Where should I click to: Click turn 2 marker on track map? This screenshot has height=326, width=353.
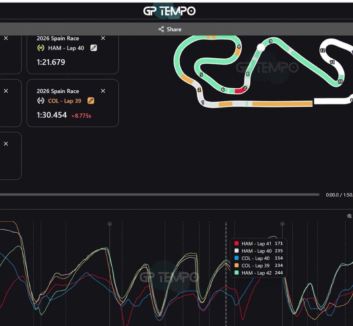(x=199, y=90)
